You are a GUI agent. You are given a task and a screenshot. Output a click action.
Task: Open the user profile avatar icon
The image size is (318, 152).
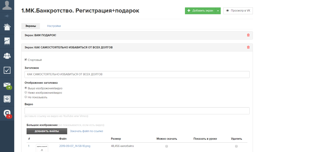[x=7, y=5]
